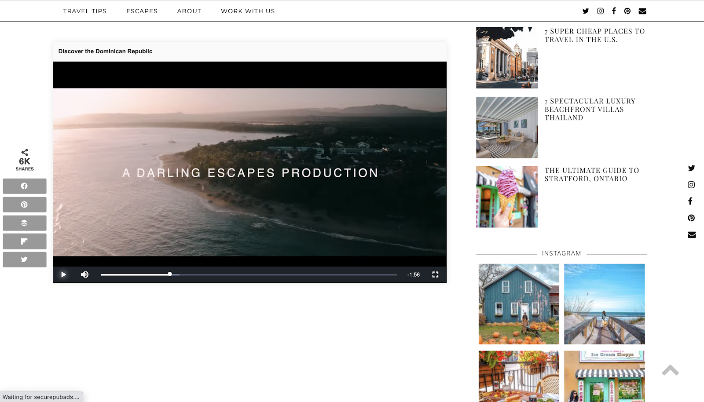The image size is (704, 402).
Task: View Instagram photo of Ice Cream Shoppe
Action: coord(605,376)
